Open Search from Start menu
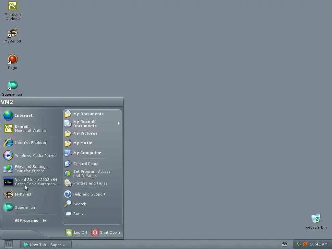Viewport: 332px width, 249px height. (92, 204)
